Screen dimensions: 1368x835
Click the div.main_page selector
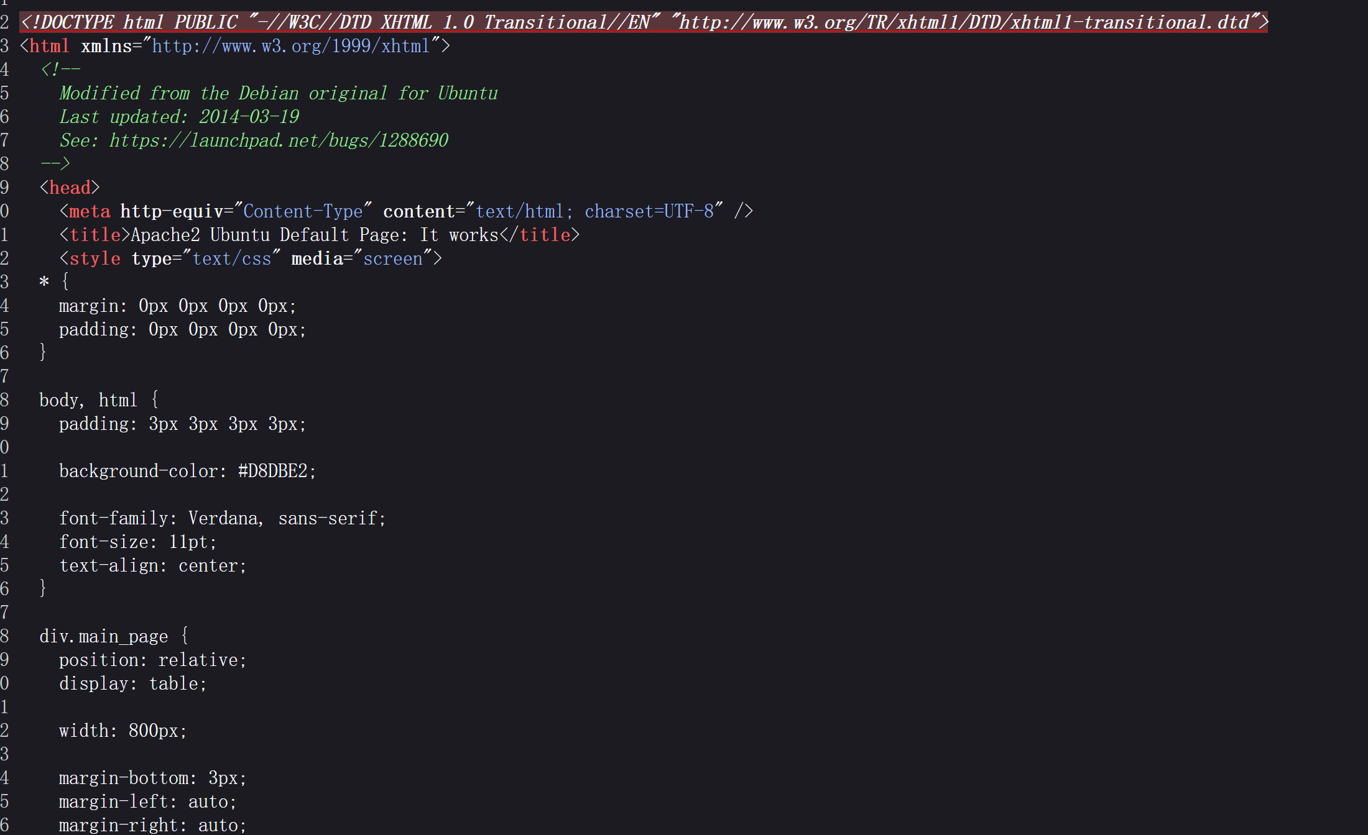click(104, 636)
